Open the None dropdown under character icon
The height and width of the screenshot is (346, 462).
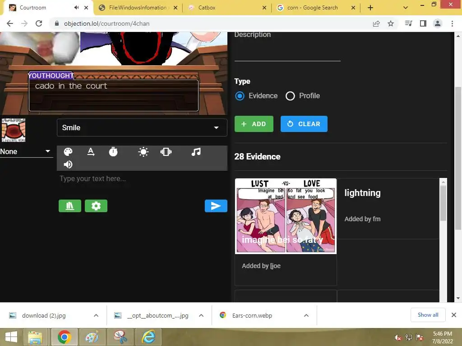point(26,151)
